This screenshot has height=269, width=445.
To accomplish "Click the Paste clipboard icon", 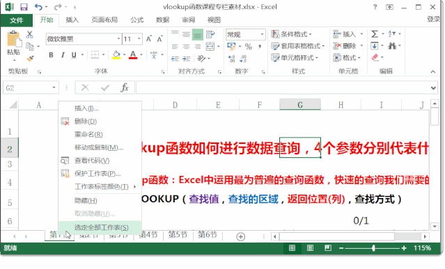I will coord(14,39).
